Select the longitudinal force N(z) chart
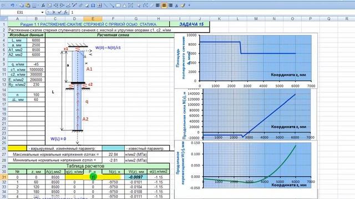 coord(246,114)
